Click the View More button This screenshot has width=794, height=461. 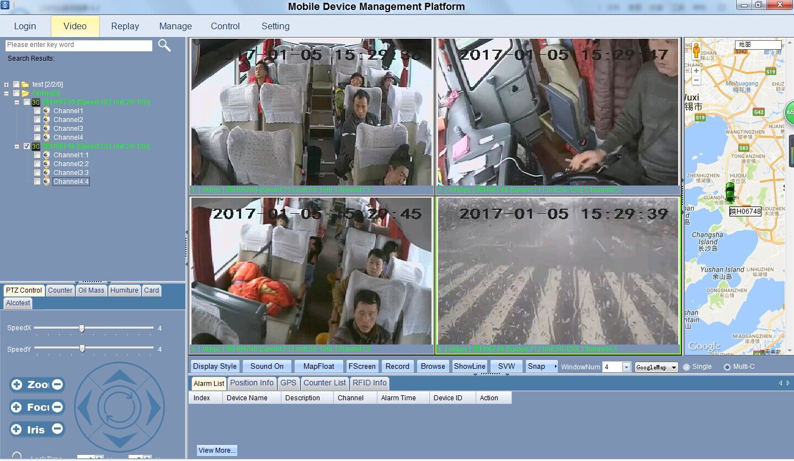(x=217, y=451)
